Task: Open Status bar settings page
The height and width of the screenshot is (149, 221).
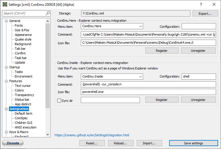Action: 22,100
